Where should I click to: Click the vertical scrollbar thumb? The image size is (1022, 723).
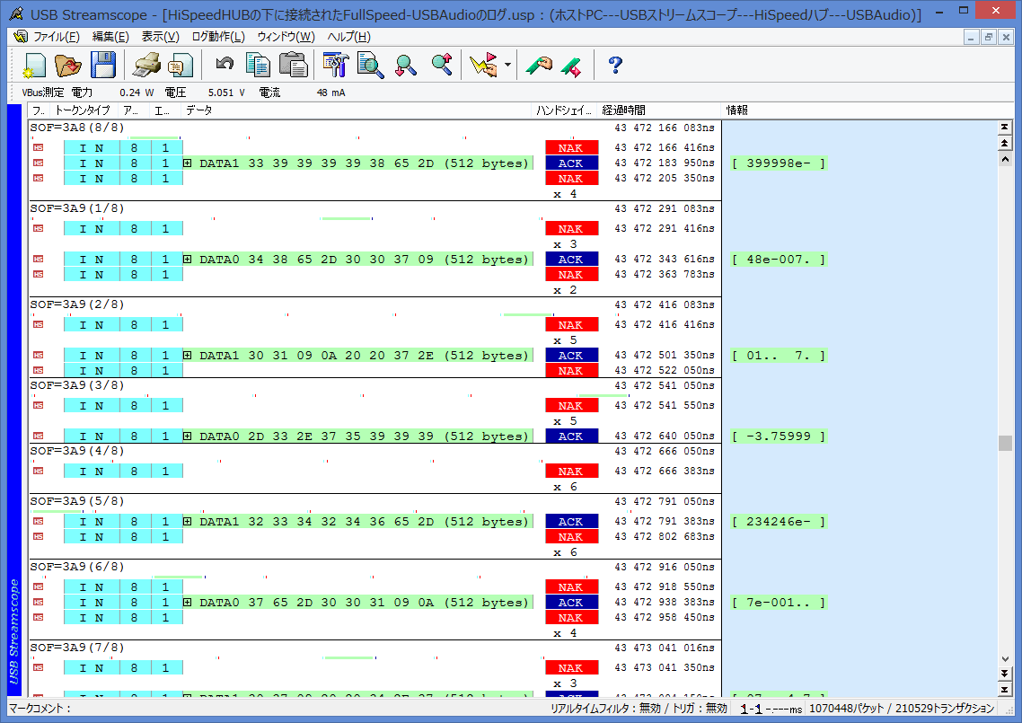click(x=1004, y=443)
